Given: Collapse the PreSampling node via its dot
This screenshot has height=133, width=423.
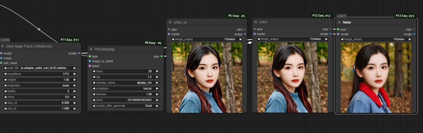Looking at the screenshot, I should point(91,49).
